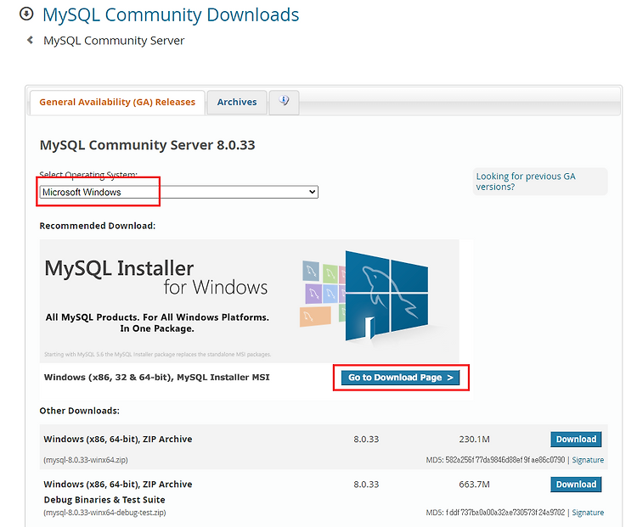Click the download circle icon beside page title
This screenshot has width=637, height=527.
coord(26,14)
